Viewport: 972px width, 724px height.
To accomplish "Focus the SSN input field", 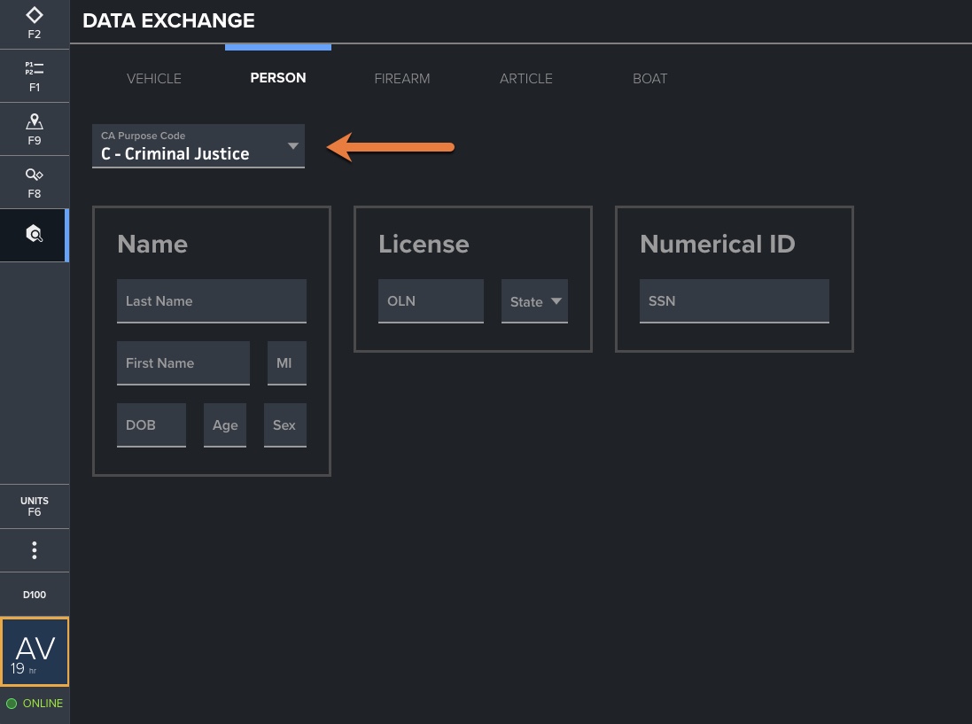I will 734,301.
